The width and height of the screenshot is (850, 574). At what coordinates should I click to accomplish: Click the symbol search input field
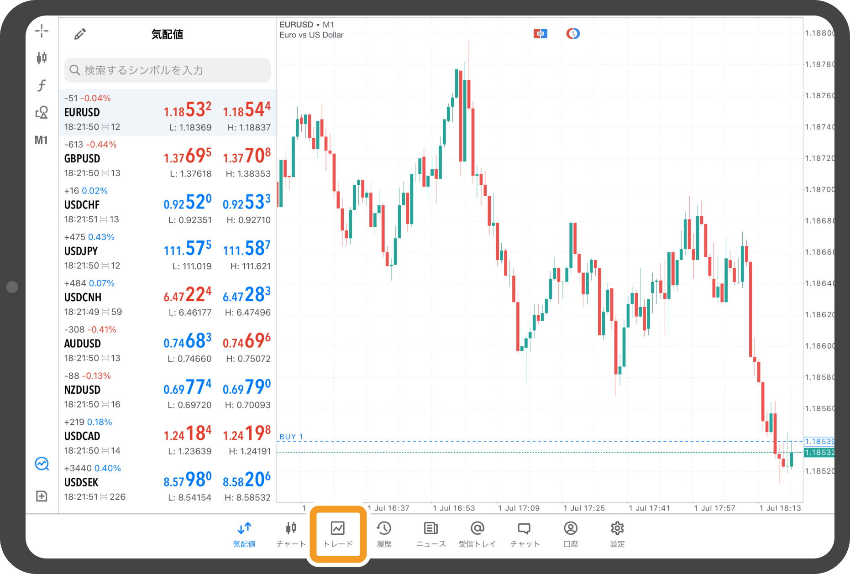[168, 70]
